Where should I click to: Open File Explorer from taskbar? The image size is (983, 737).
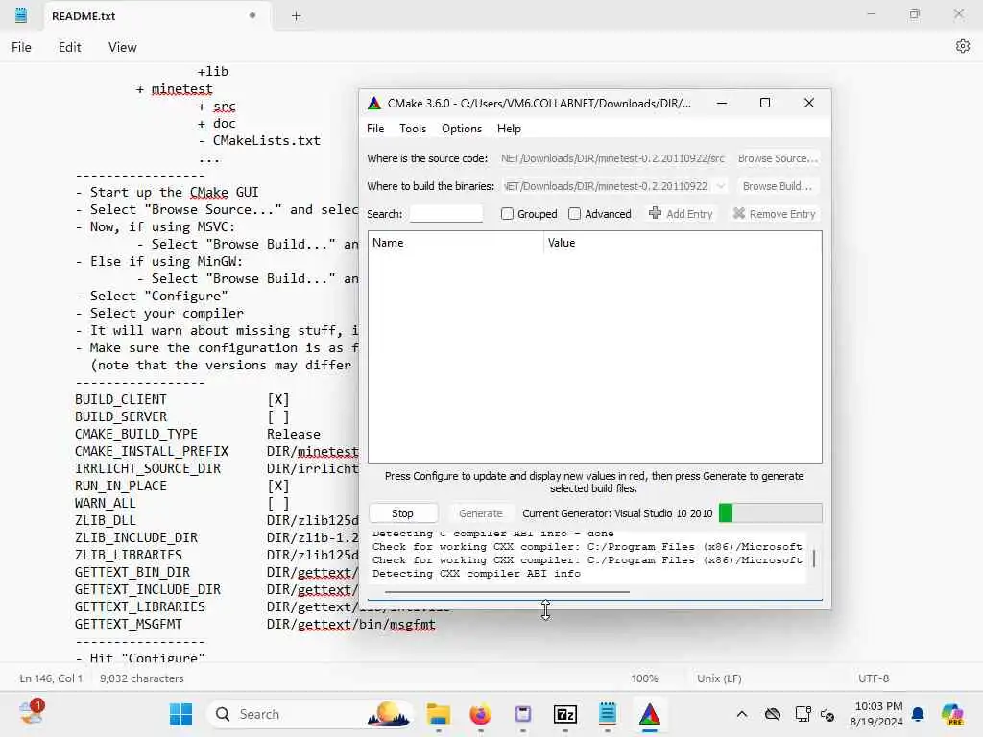pos(438,714)
